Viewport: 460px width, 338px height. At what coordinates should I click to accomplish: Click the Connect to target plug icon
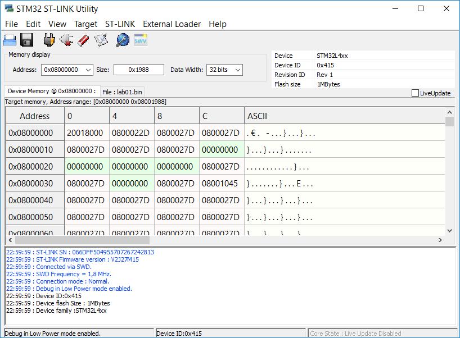coord(49,40)
